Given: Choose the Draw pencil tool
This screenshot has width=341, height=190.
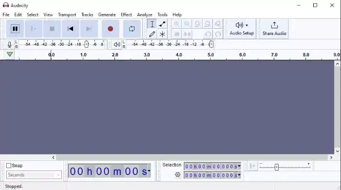Looking at the screenshot, I should click(152, 34).
